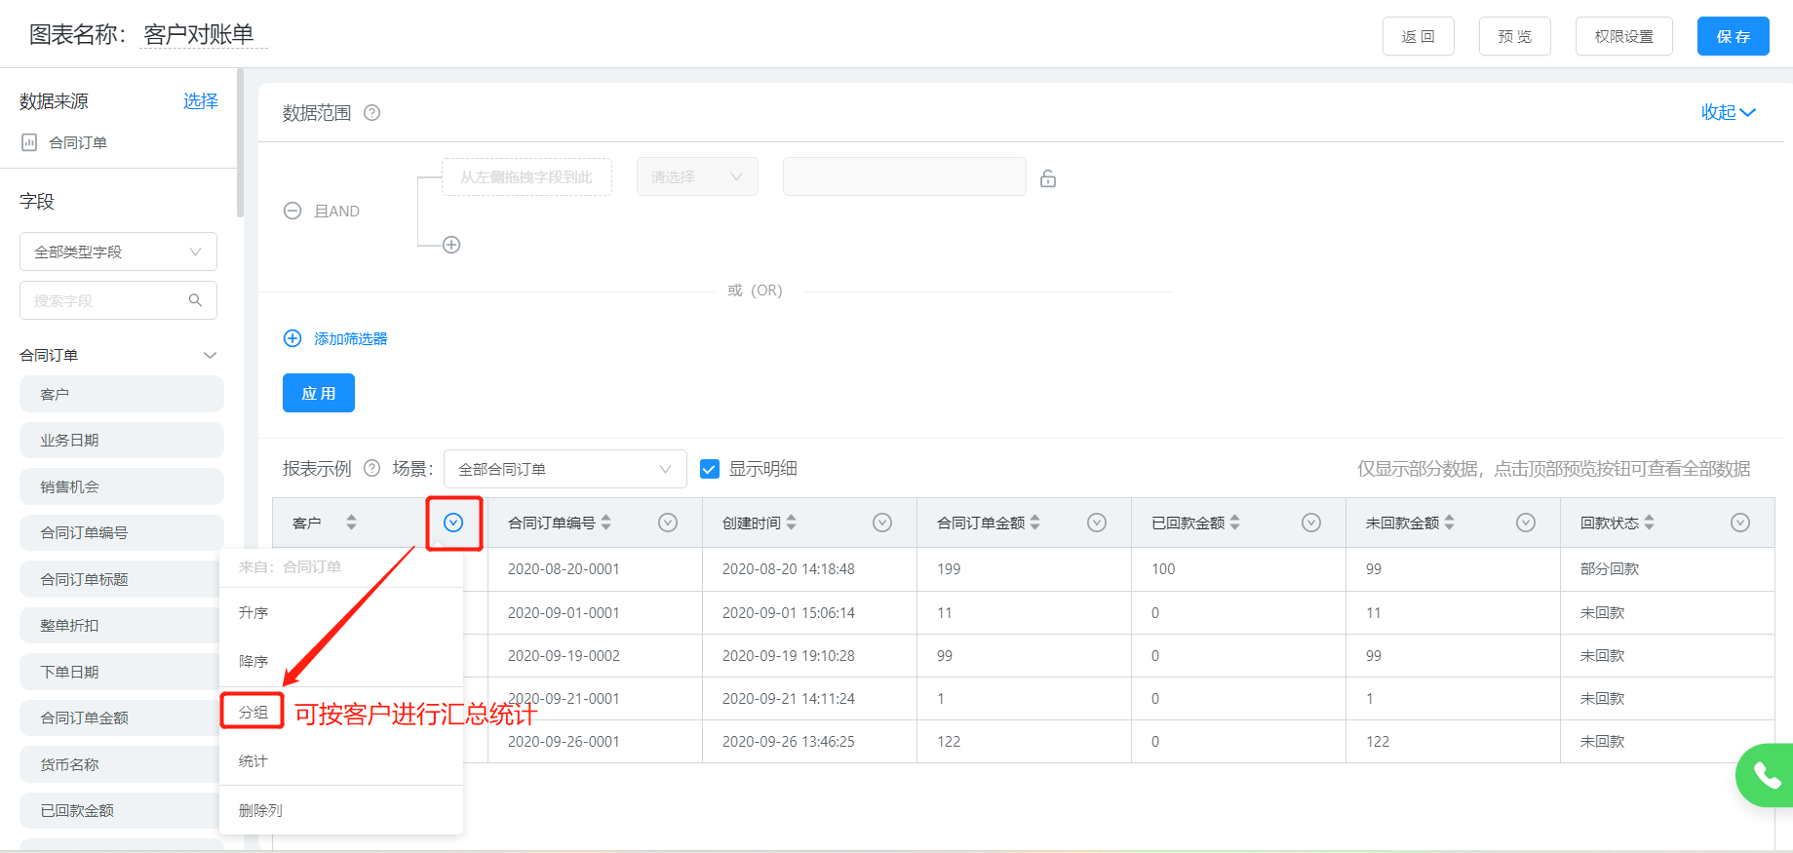Viewport: 1793px width, 853px height.
Task: Select the 整单折扣 field chip
Action: [x=122, y=625]
